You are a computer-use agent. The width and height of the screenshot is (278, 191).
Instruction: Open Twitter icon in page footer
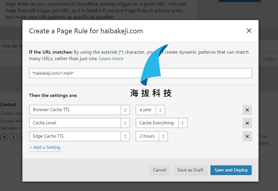tap(4, 137)
